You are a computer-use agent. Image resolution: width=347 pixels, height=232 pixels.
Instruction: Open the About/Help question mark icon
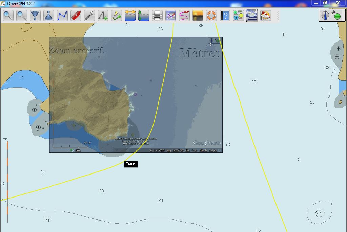point(225,16)
